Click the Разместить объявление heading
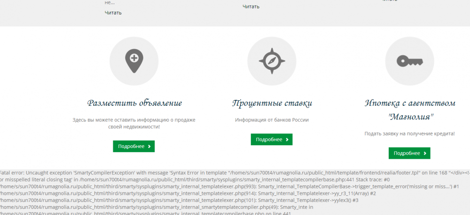 tap(134, 104)
